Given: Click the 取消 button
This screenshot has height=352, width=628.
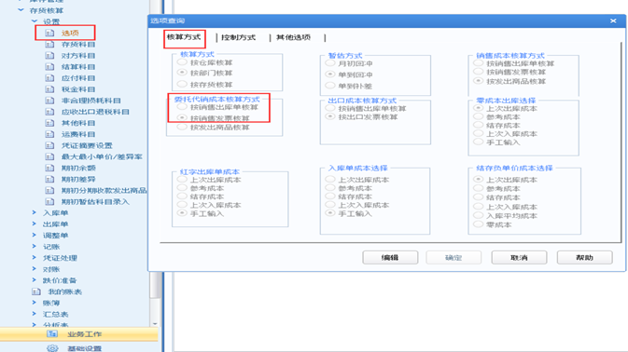Looking at the screenshot, I should coord(519,258).
